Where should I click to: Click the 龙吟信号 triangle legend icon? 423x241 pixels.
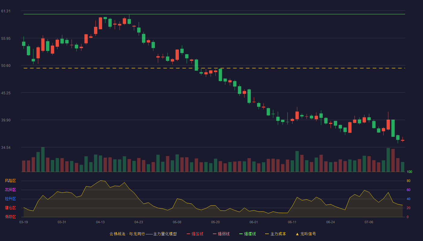click(x=297, y=234)
